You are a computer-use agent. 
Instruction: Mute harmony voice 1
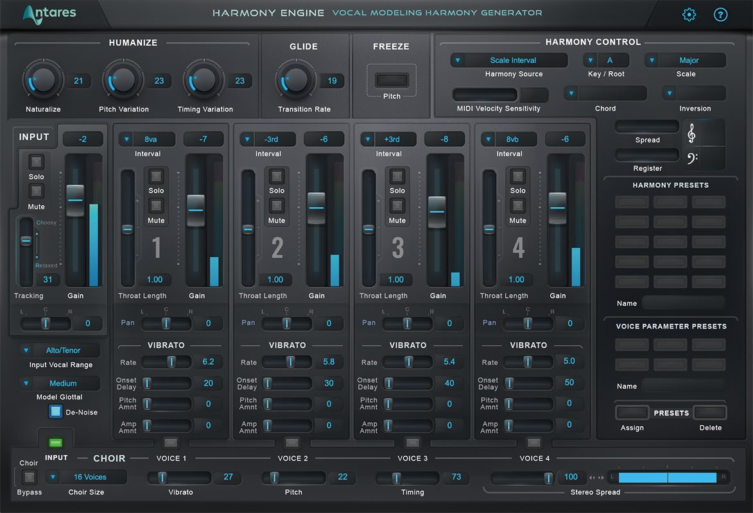pos(156,206)
